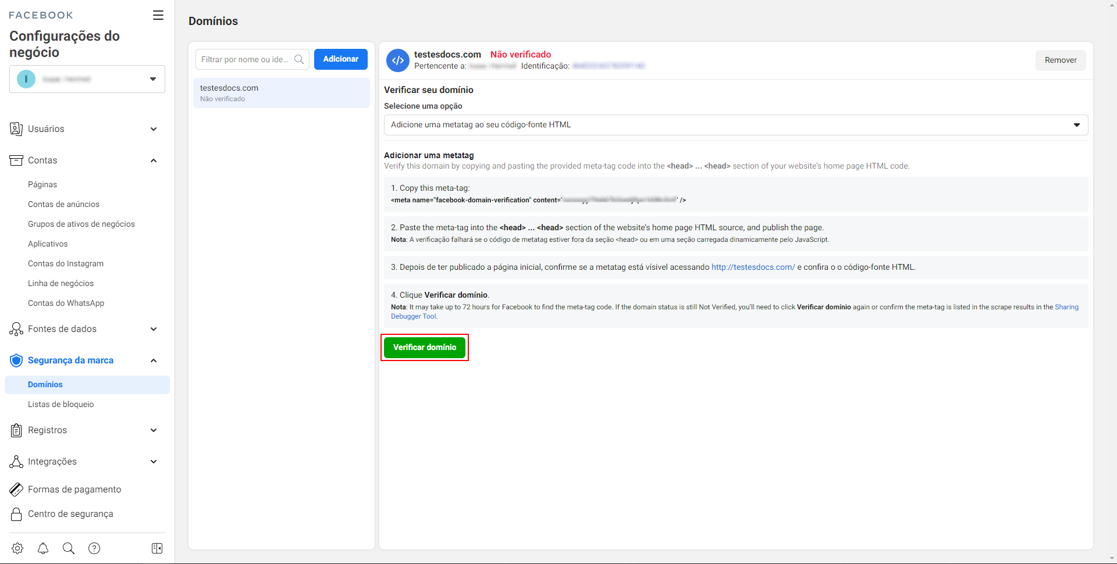Click the search icon in filter field
Screen dimensions: 1117x564
point(299,59)
